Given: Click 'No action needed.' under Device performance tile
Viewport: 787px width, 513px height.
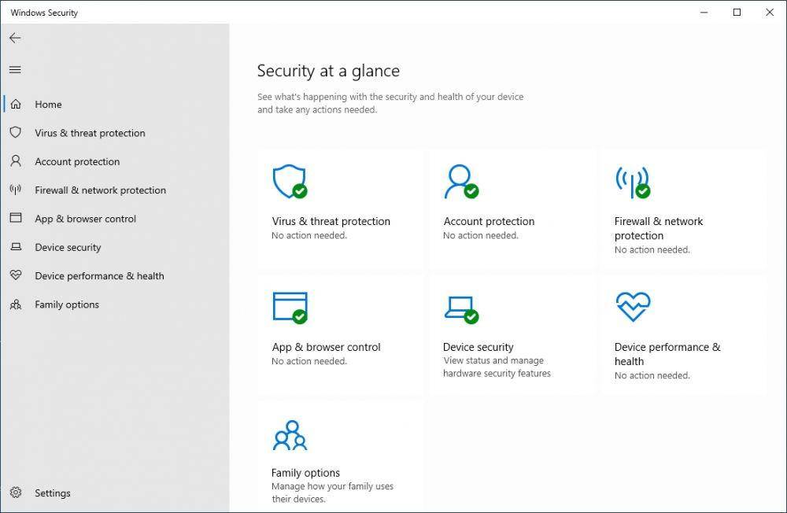Looking at the screenshot, I should point(652,375).
